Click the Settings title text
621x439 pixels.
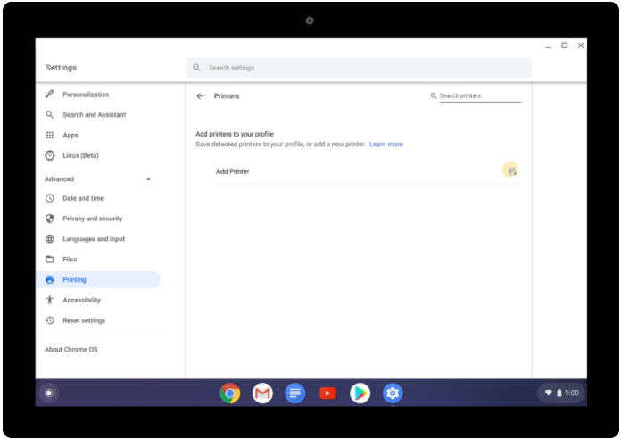click(61, 68)
